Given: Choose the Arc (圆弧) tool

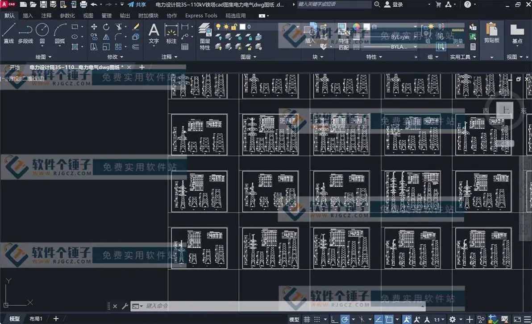Looking at the screenshot, I should click(x=60, y=33).
